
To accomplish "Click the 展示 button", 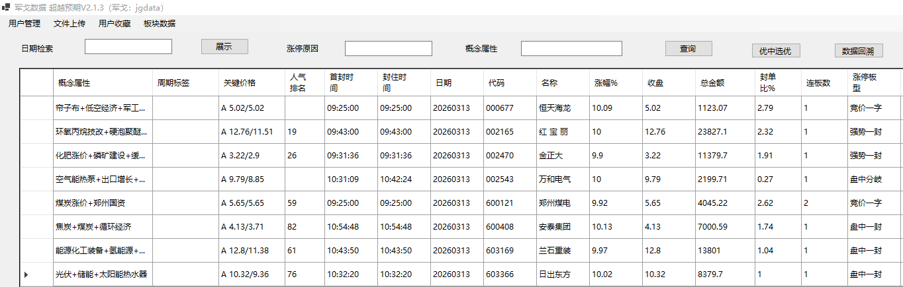I will point(224,47).
